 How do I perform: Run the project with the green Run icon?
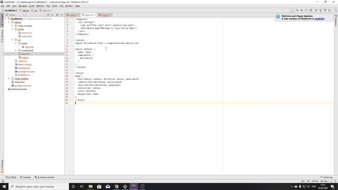click(x=297, y=11)
